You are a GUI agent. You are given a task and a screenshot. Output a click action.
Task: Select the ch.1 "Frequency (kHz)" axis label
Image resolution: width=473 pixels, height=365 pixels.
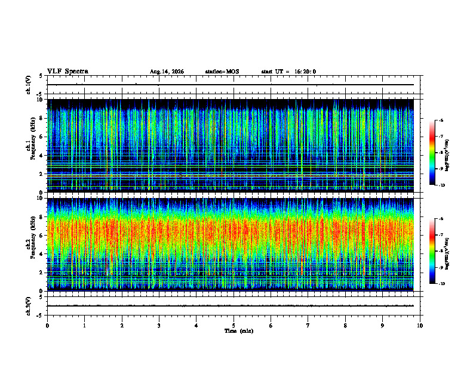click(33, 138)
